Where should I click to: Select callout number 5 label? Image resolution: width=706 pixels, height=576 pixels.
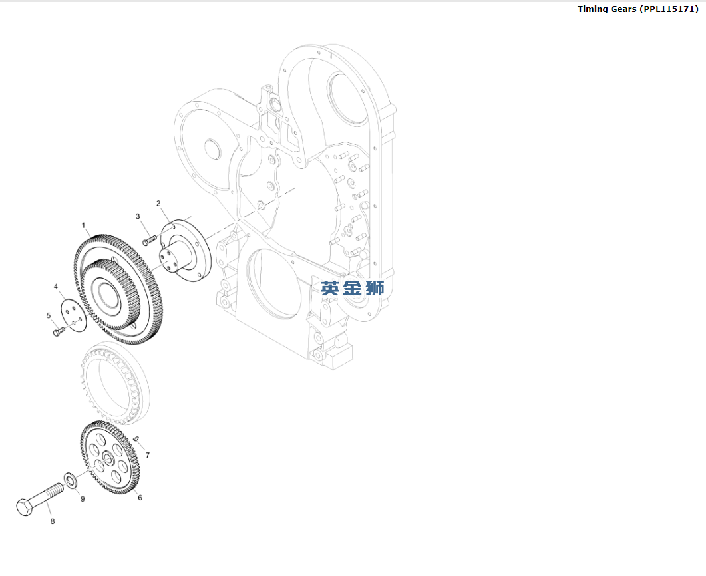click(49, 315)
